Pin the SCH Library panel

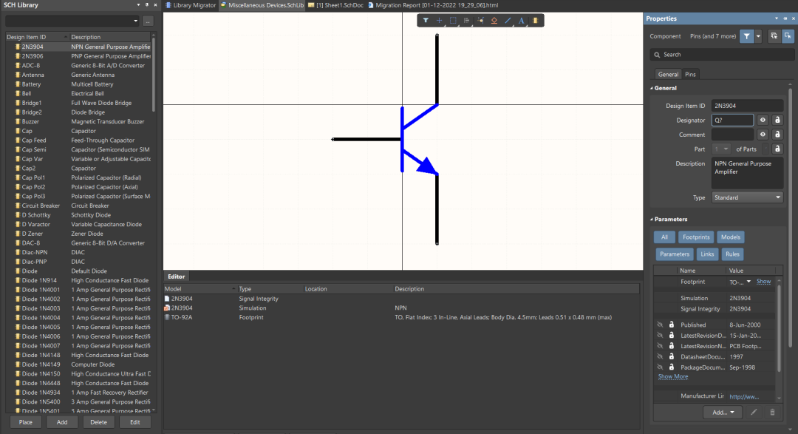click(x=146, y=5)
